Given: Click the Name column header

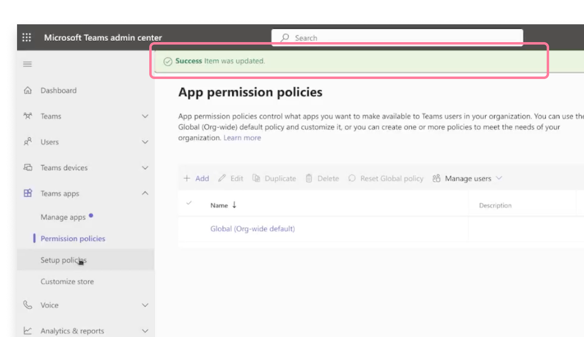Looking at the screenshot, I should pos(219,205).
